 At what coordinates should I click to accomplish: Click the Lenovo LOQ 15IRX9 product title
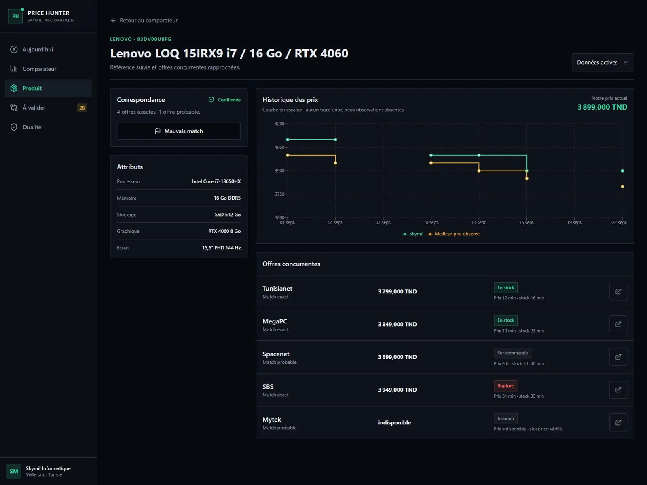229,53
